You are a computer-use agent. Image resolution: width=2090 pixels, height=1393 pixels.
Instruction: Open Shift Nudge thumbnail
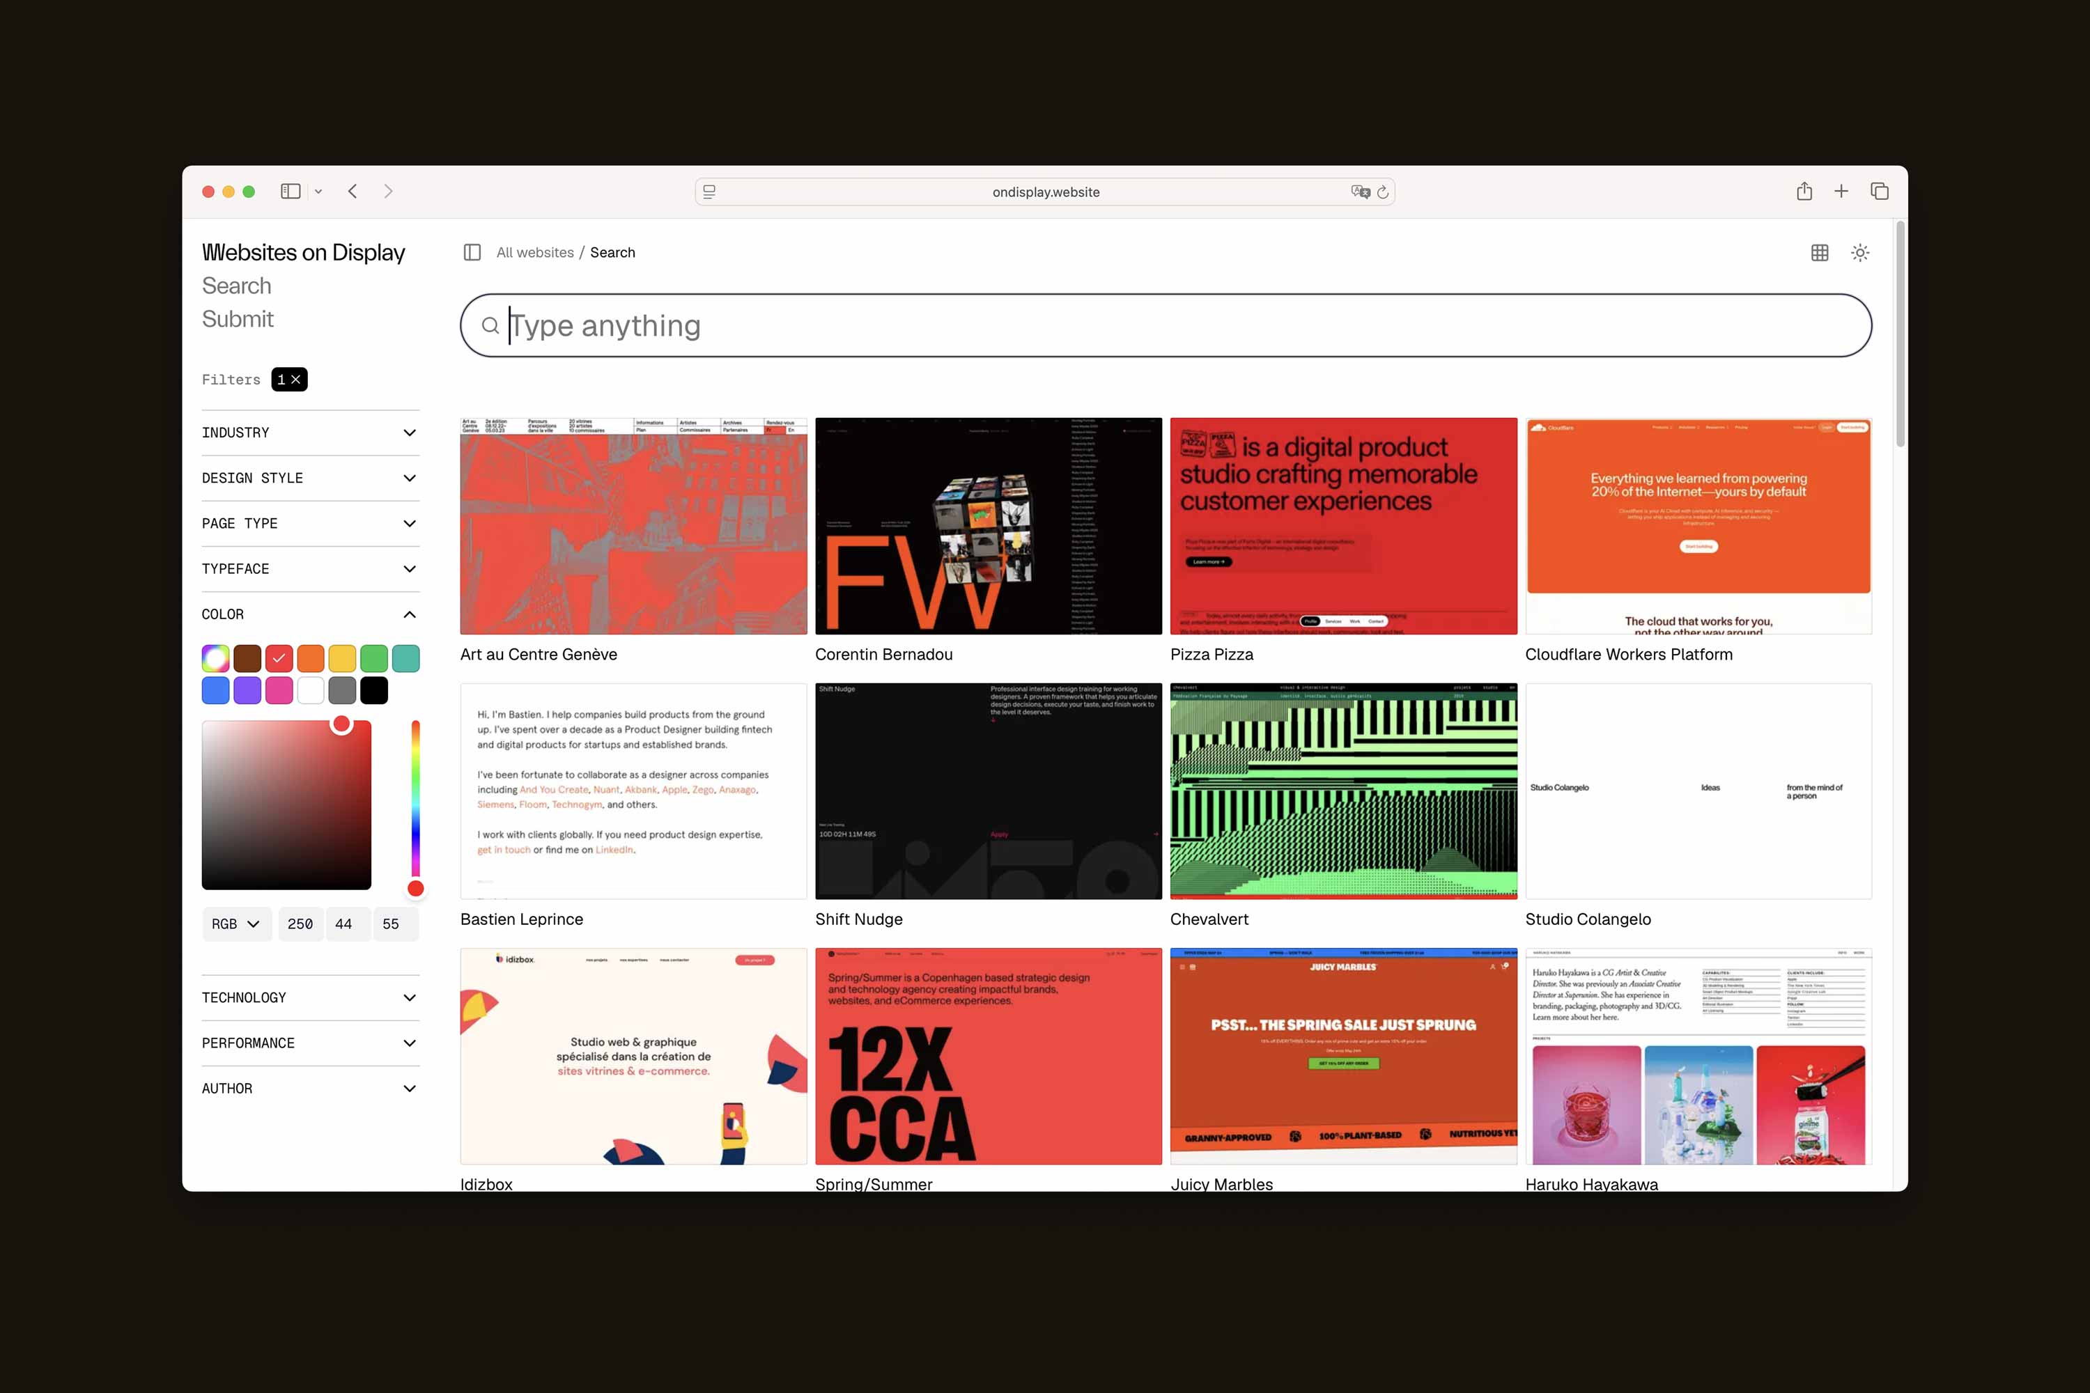pos(988,791)
